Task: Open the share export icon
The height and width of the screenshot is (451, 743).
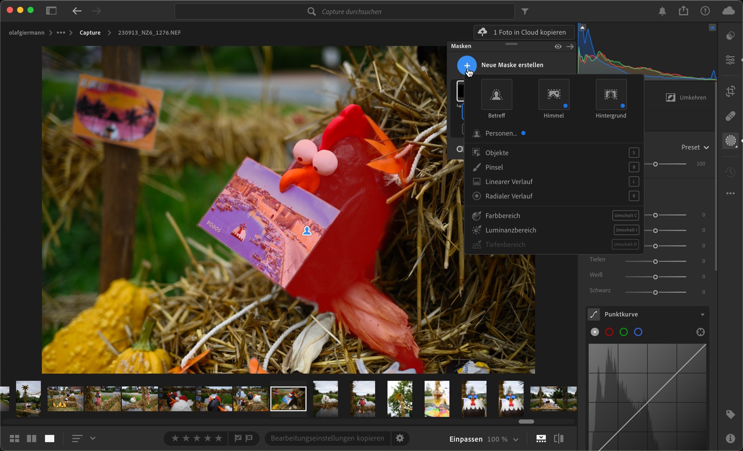Action: tap(684, 11)
